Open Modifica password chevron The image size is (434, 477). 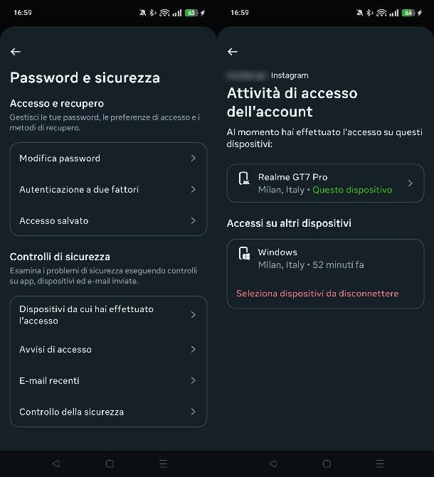coord(193,159)
